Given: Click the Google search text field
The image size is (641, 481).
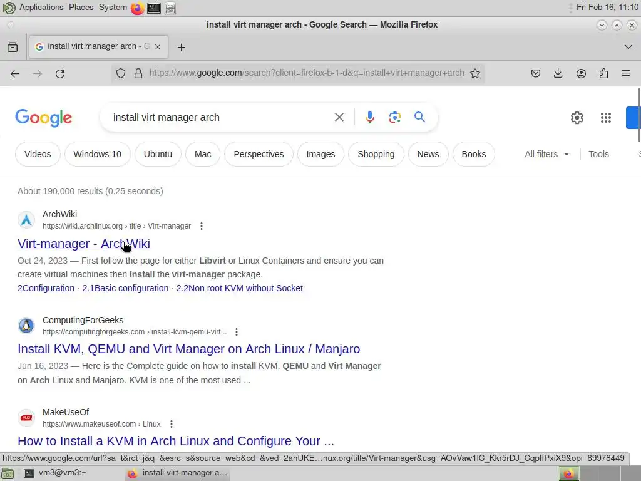Looking at the screenshot, I should (x=221, y=117).
